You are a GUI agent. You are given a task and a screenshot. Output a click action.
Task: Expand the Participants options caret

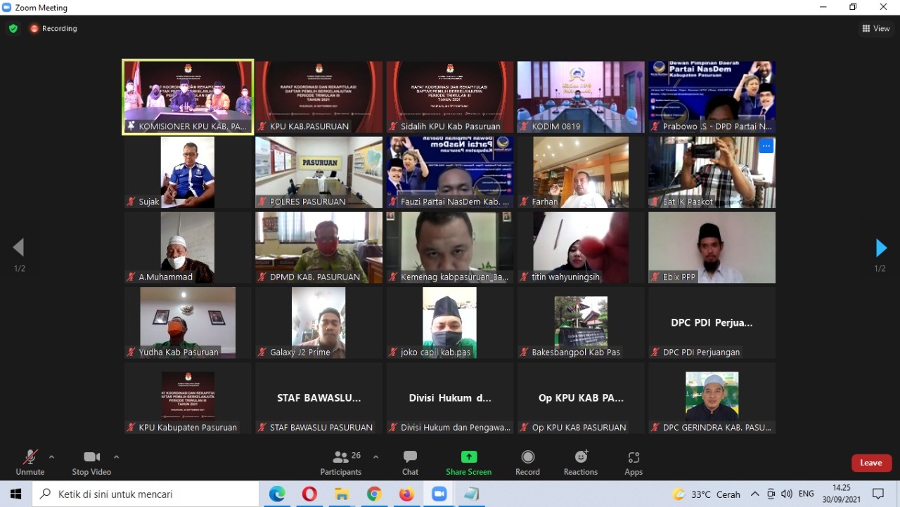[375, 457]
